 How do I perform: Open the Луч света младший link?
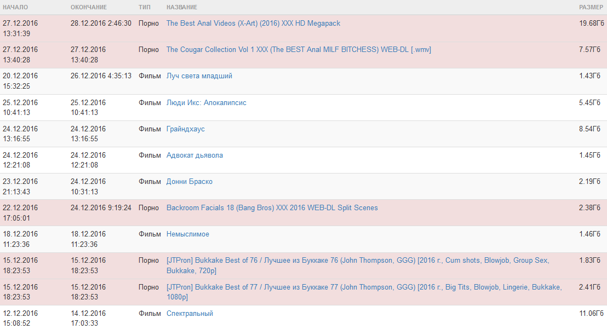(x=199, y=76)
